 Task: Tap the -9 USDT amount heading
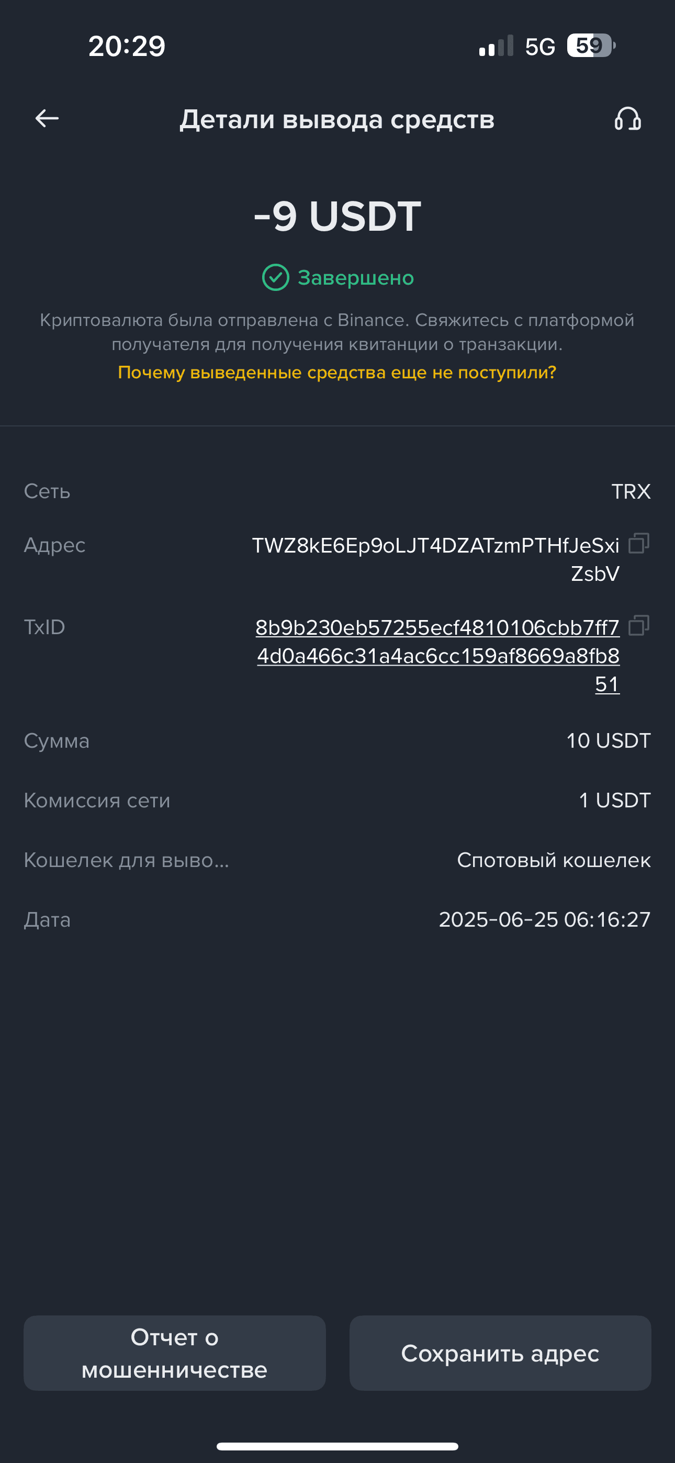pos(337,217)
